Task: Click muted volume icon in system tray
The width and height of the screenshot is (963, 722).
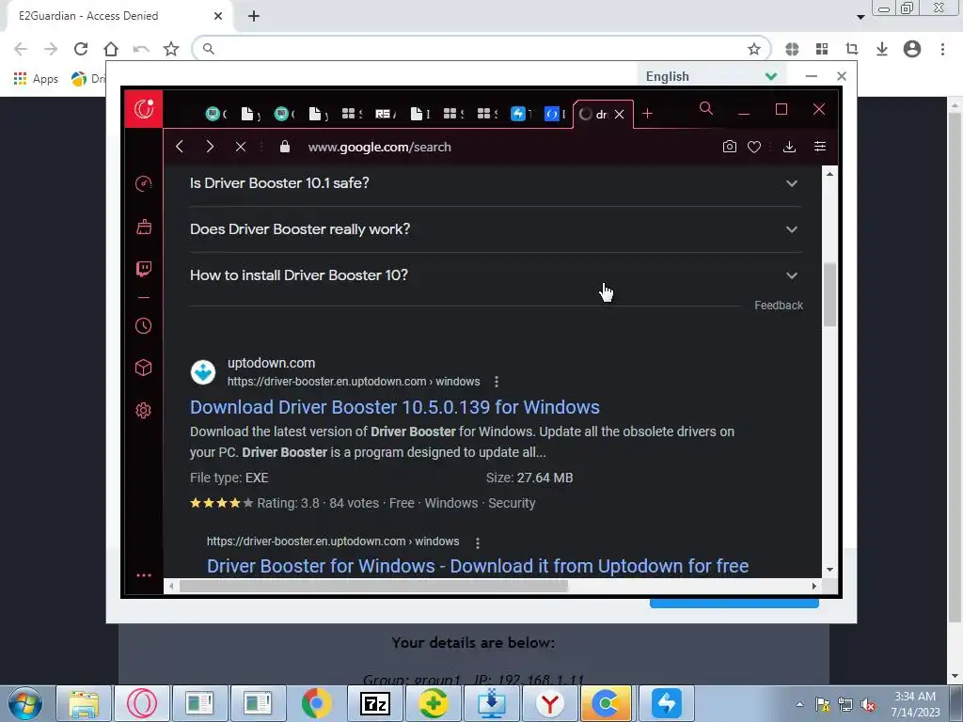Action: pos(868,705)
